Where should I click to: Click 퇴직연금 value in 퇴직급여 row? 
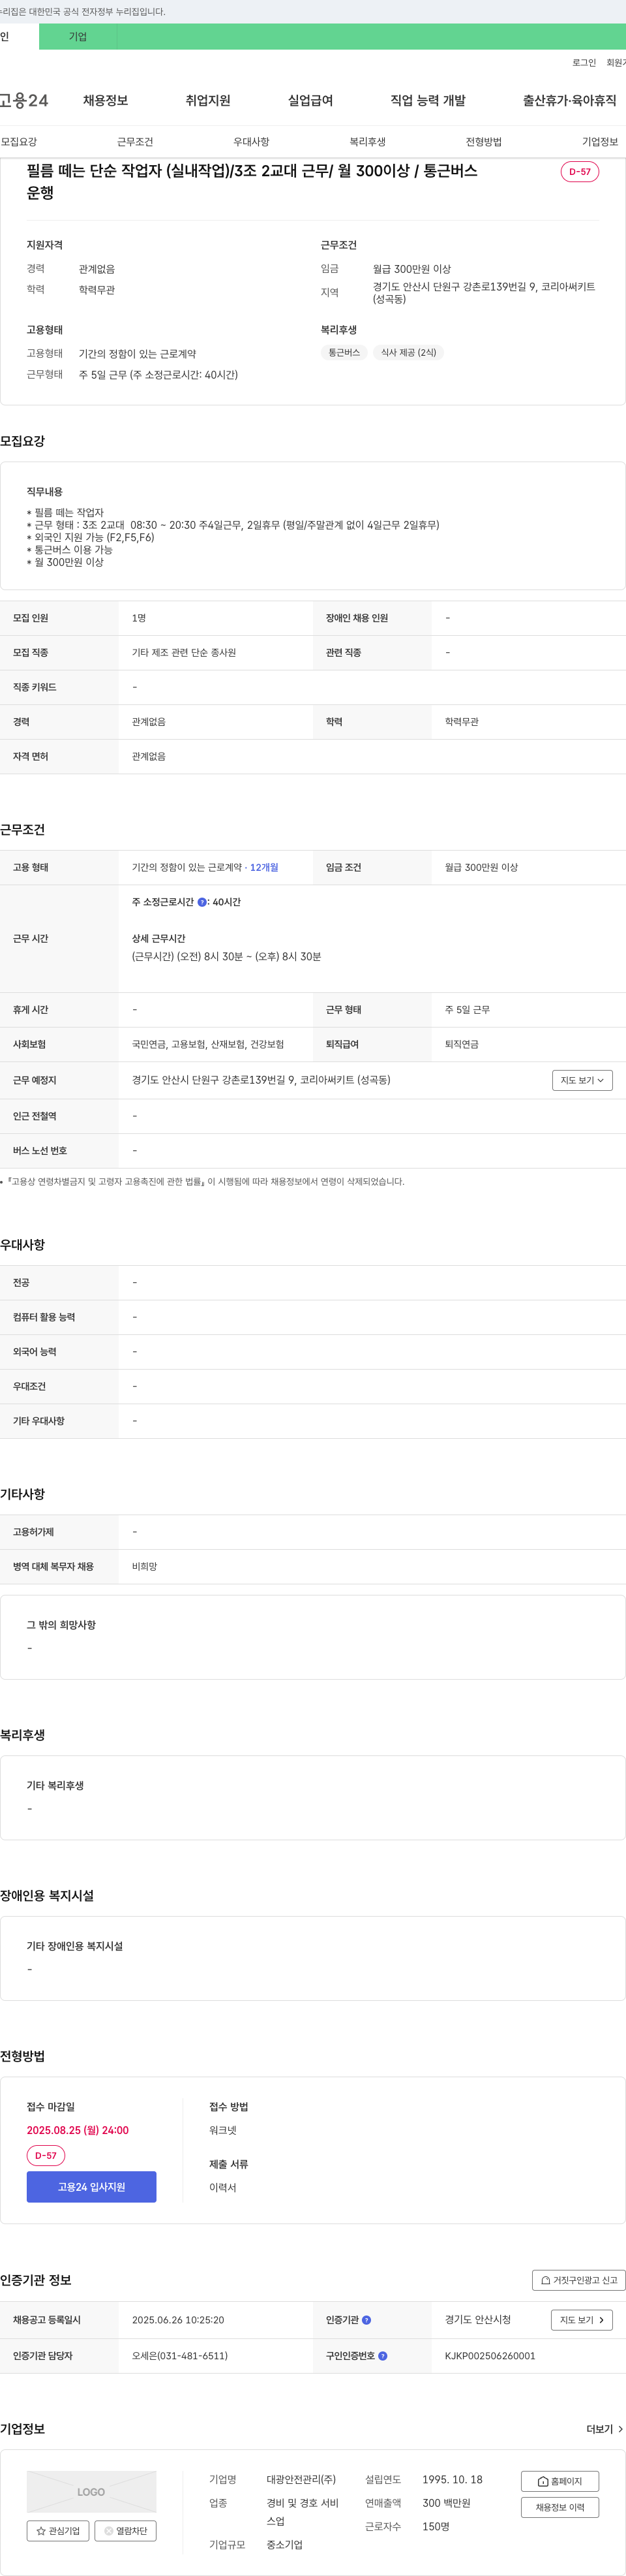pos(461,1045)
